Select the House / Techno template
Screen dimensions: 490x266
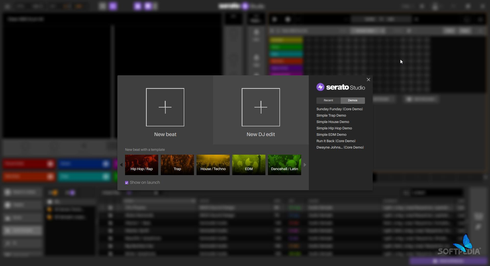[x=213, y=165]
